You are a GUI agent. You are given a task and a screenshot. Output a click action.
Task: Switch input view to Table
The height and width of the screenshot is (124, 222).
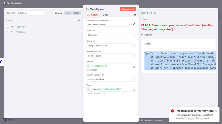pyautogui.click(x=68, y=13)
